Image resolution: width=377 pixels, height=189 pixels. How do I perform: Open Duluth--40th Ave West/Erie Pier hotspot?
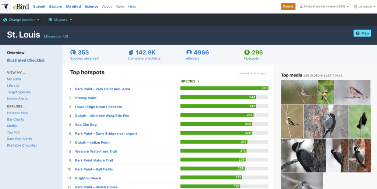[x=102, y=115]
